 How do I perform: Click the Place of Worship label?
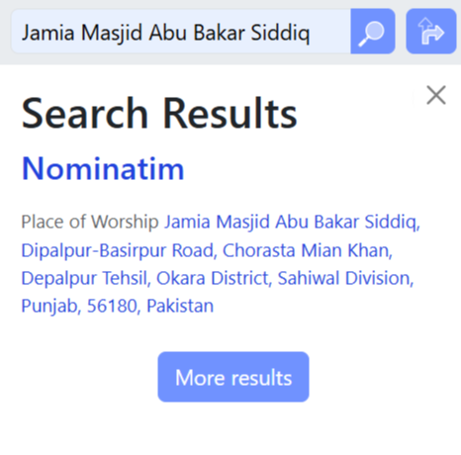(90, 222)
